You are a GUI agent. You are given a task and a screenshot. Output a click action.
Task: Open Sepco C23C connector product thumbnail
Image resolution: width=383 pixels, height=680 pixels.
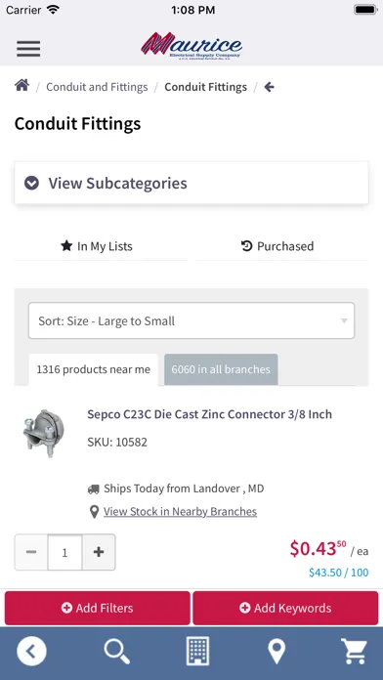43,434
